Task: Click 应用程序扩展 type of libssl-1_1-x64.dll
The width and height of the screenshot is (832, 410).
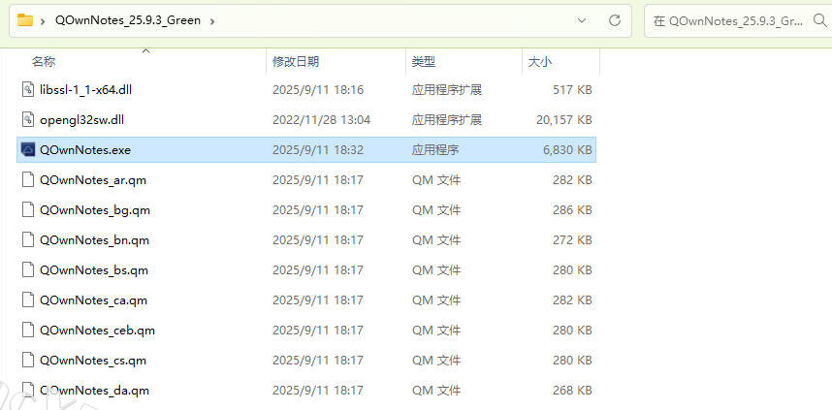Action: pos(447,90)
